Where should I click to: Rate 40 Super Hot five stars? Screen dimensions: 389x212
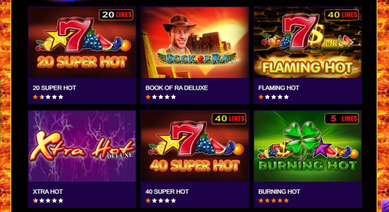click(173, 201)
